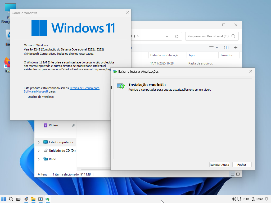Screen dimensions: 271x203
Task: Click the POR input language indicator
Action: point(246,199)
